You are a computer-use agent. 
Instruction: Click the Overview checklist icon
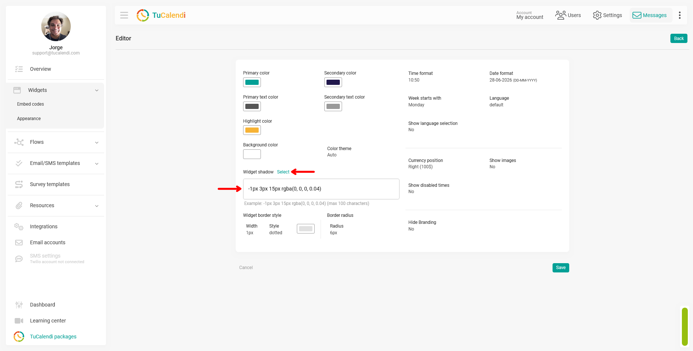point(19,69)
